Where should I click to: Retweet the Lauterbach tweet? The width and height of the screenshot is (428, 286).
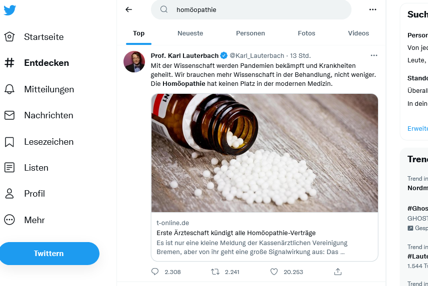(x=215, y=272)
